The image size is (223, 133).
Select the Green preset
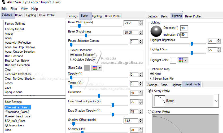pos(9,83)
